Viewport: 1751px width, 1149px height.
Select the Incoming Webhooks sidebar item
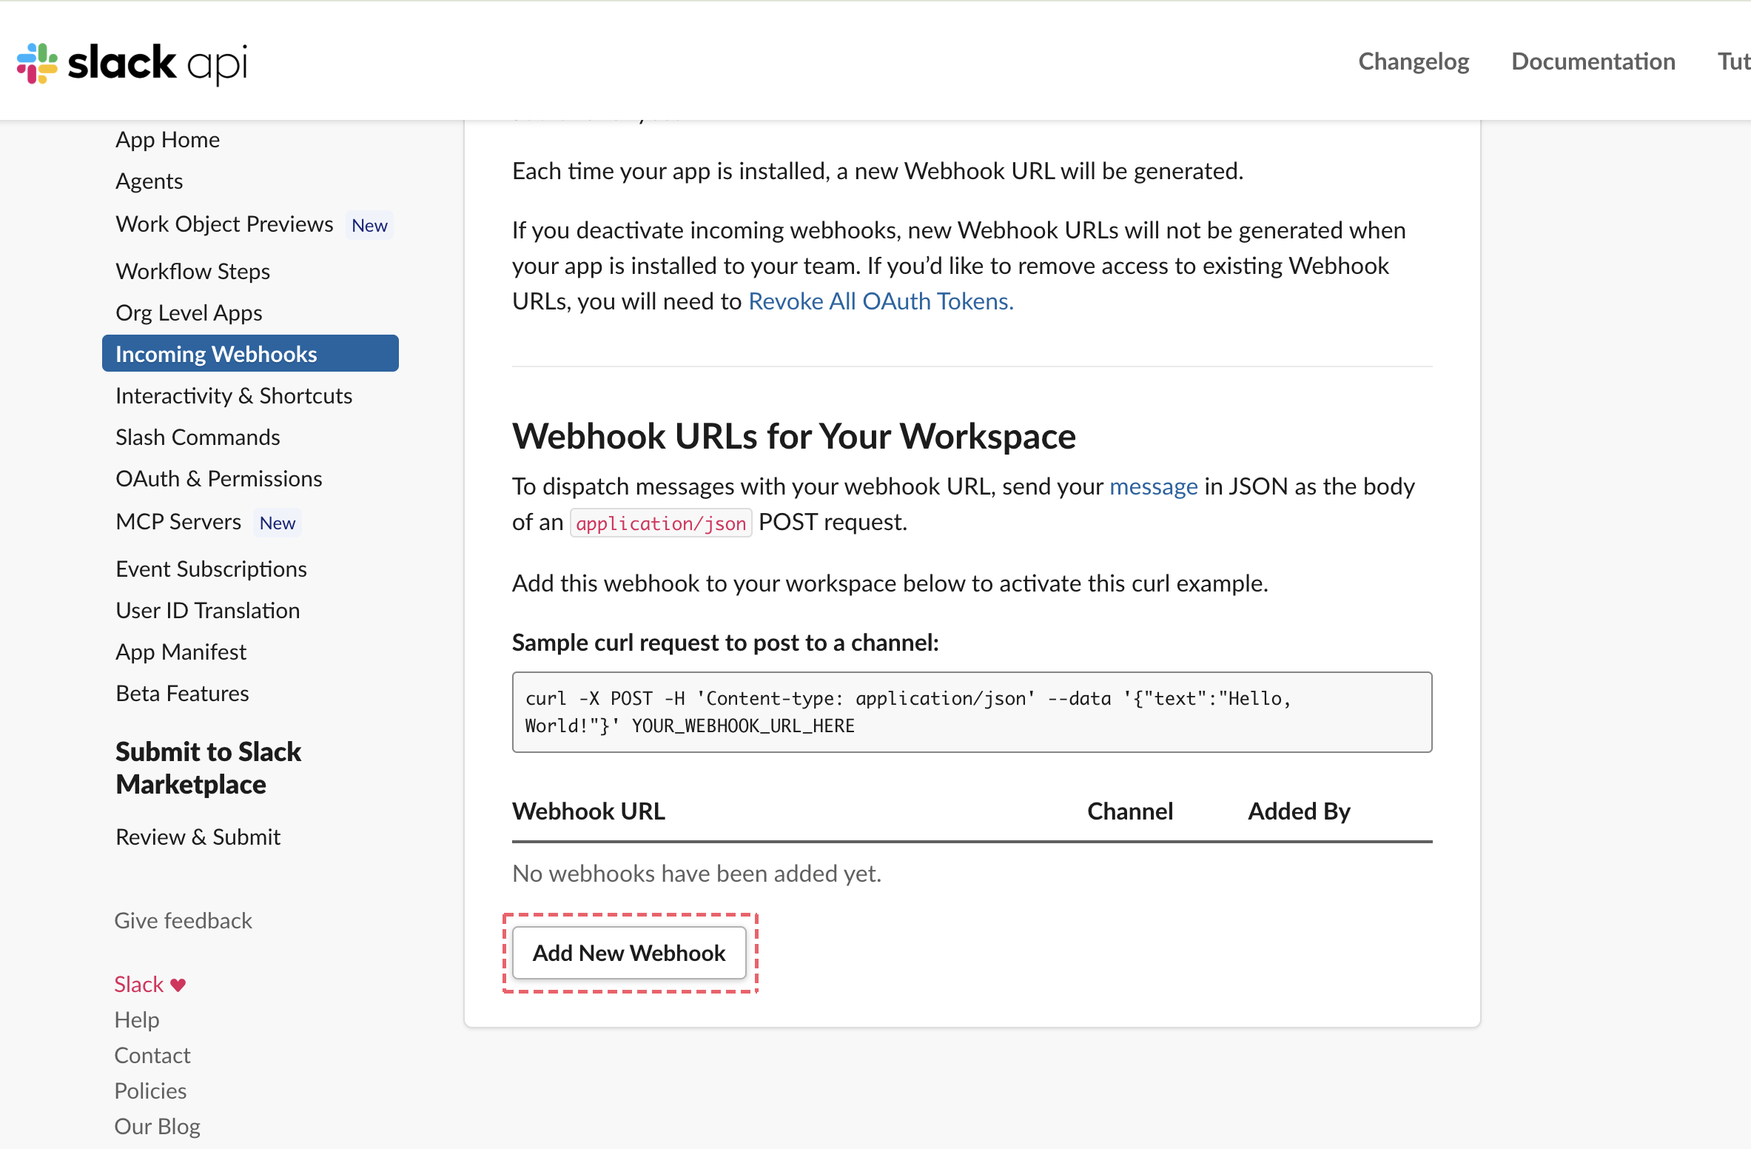(x=250, y=354)
